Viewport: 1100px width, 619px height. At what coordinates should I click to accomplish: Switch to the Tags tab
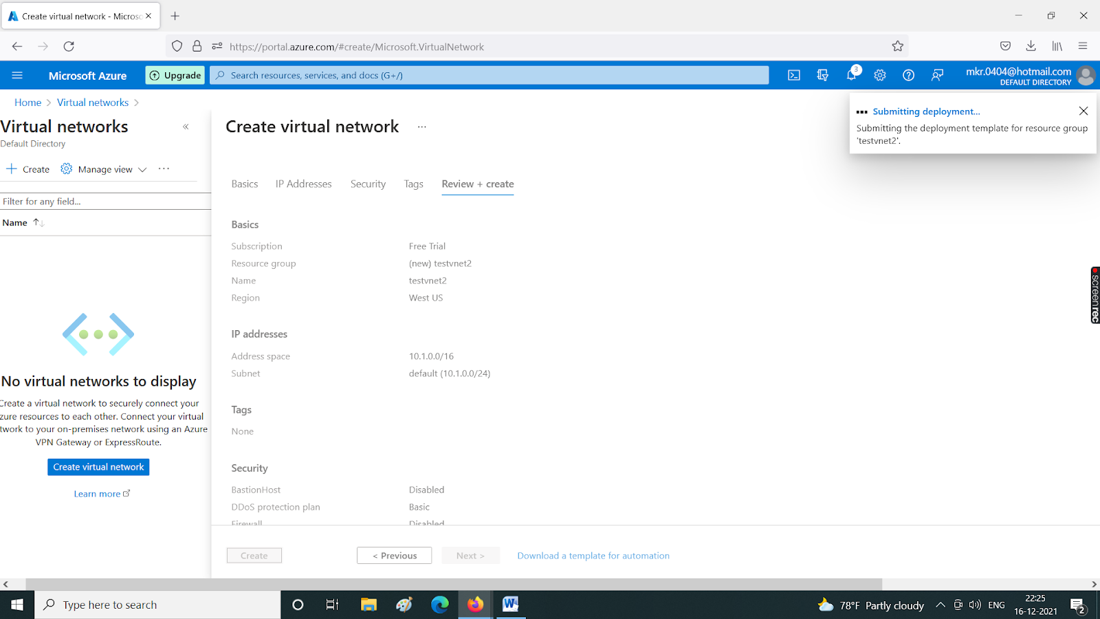(414, 184)
